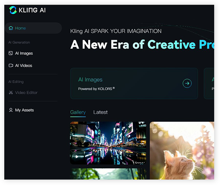Open Home from the sidebar label
This screenshot has height=185, width=220.
point(20,28)
